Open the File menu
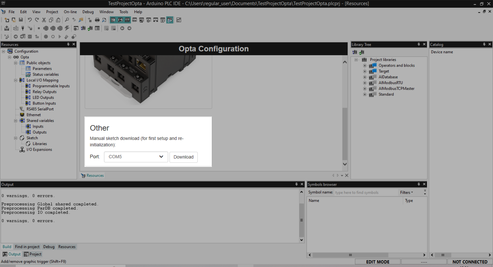The image size is (493, 267). click(11, 12)
